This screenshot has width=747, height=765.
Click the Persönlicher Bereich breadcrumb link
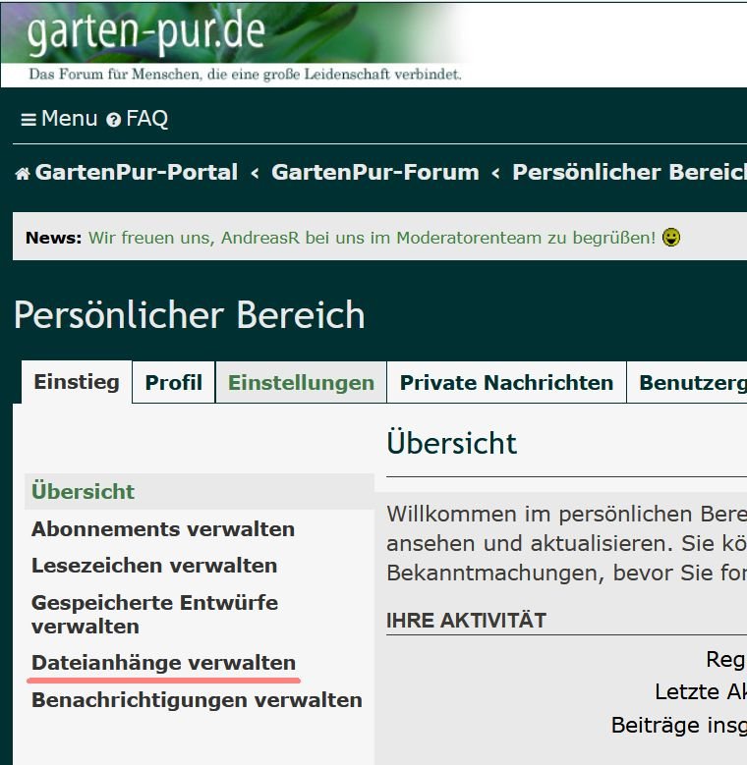tap(628, 173)
